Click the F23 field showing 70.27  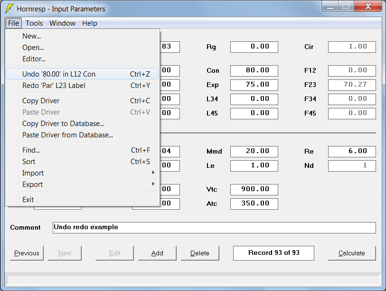352,85
